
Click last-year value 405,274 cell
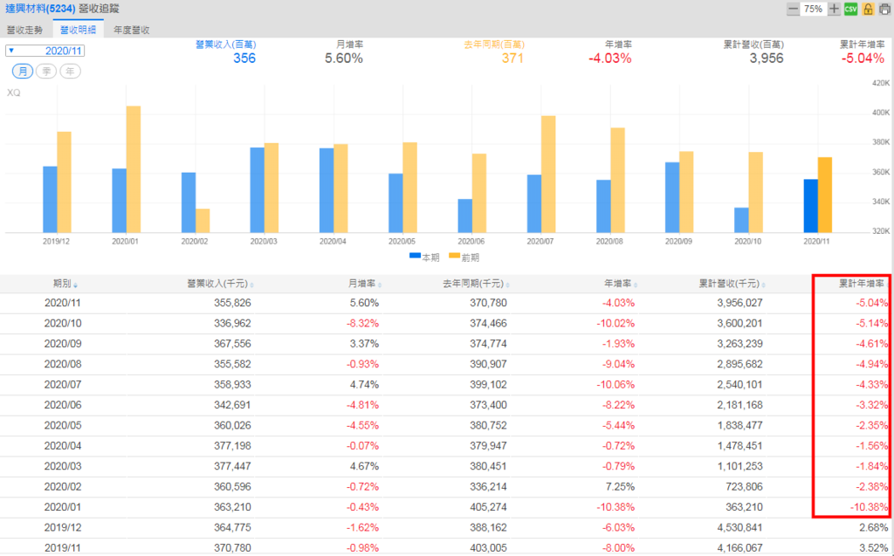488,507
